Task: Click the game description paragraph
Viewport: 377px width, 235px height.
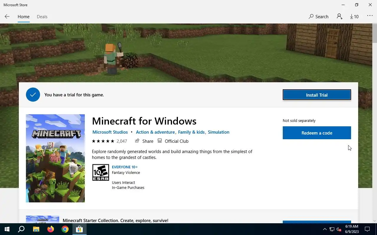Action: pos(172,155)
